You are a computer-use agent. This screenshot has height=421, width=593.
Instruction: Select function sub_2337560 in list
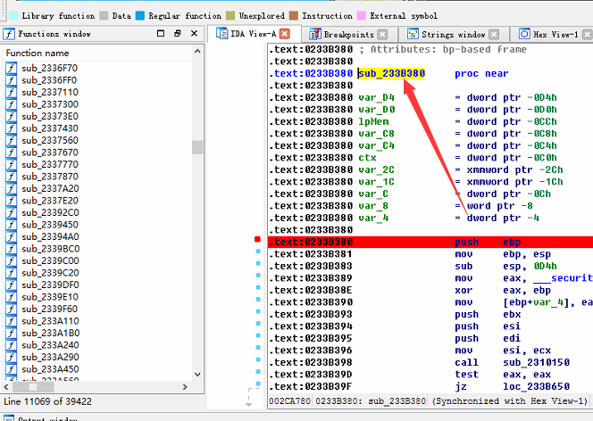pos(50,140)
